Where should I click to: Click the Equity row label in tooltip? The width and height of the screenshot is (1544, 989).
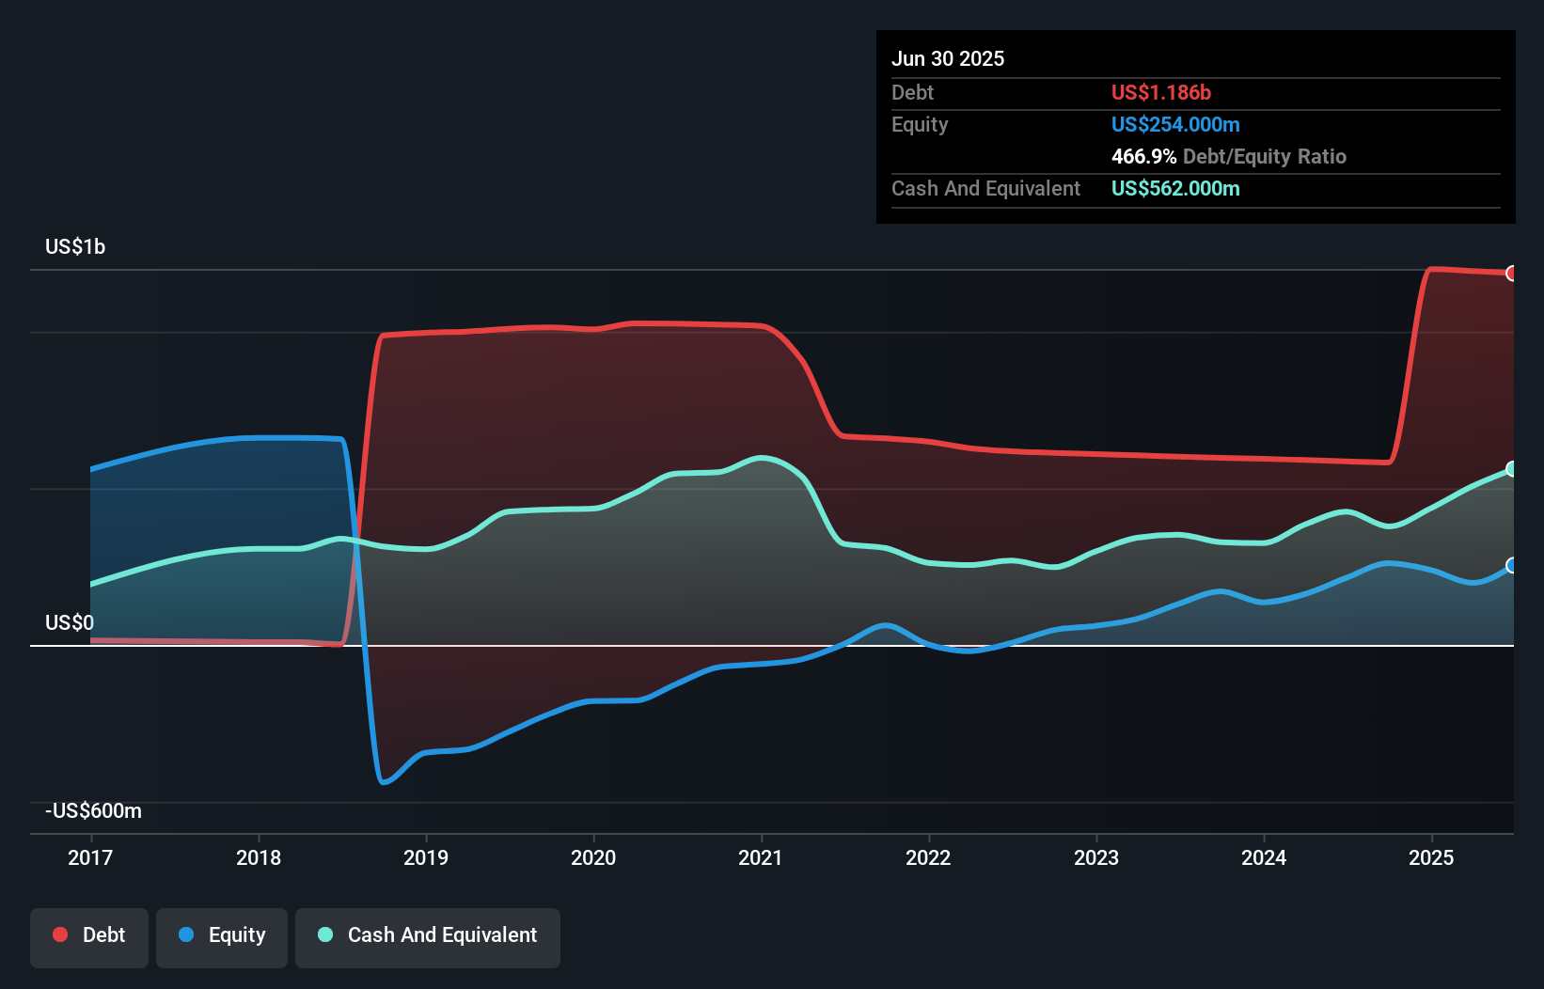[920, 124]
